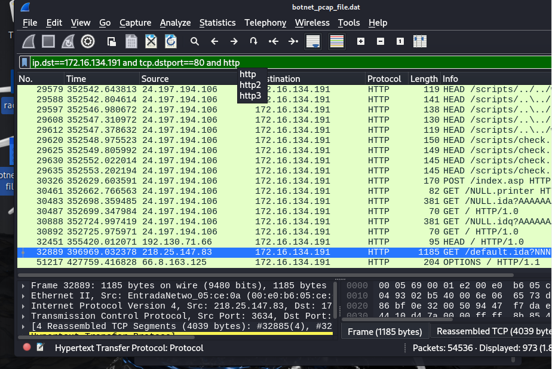552x369 pixels.
Task: Click the stop capture square icon
Action: click(x=48, y=41)
